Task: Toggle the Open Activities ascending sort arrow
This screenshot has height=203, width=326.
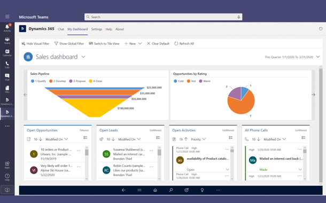Action: pyautogui.click(x=186, y=139)
